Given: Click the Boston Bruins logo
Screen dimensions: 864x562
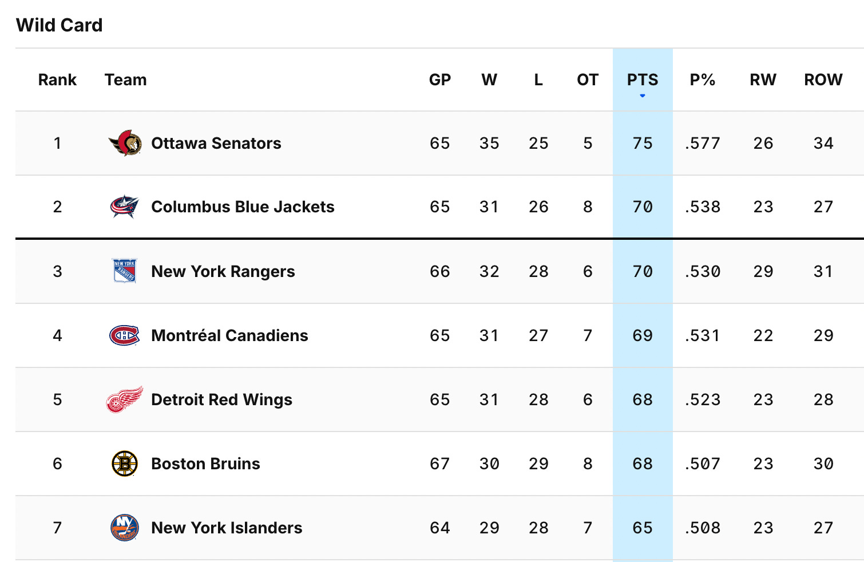Looking at the screenshot, I should coord(125,464).
